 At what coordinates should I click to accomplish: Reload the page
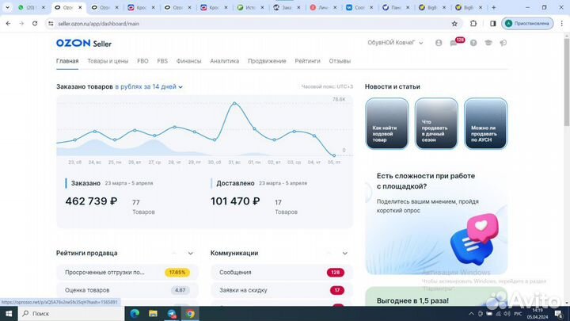35,24
